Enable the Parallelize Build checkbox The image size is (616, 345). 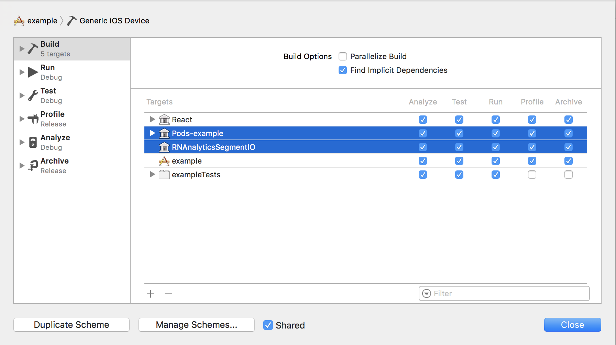(x=343, y=56)
